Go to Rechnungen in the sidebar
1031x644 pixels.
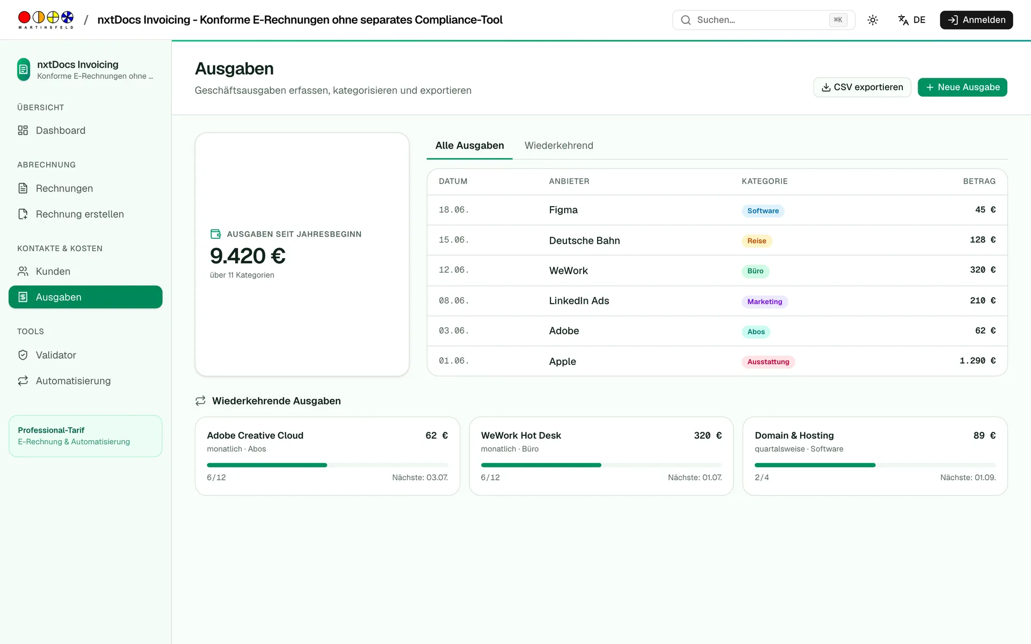point(85,188)
